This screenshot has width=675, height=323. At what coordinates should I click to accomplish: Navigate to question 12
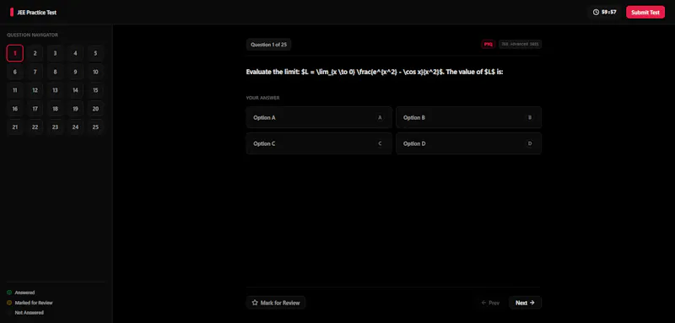tap(35, 90)
